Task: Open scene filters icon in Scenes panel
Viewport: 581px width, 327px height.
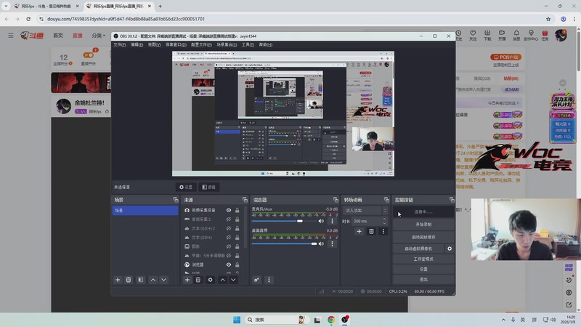Action: pyautogui.click(x=140, y=280)
